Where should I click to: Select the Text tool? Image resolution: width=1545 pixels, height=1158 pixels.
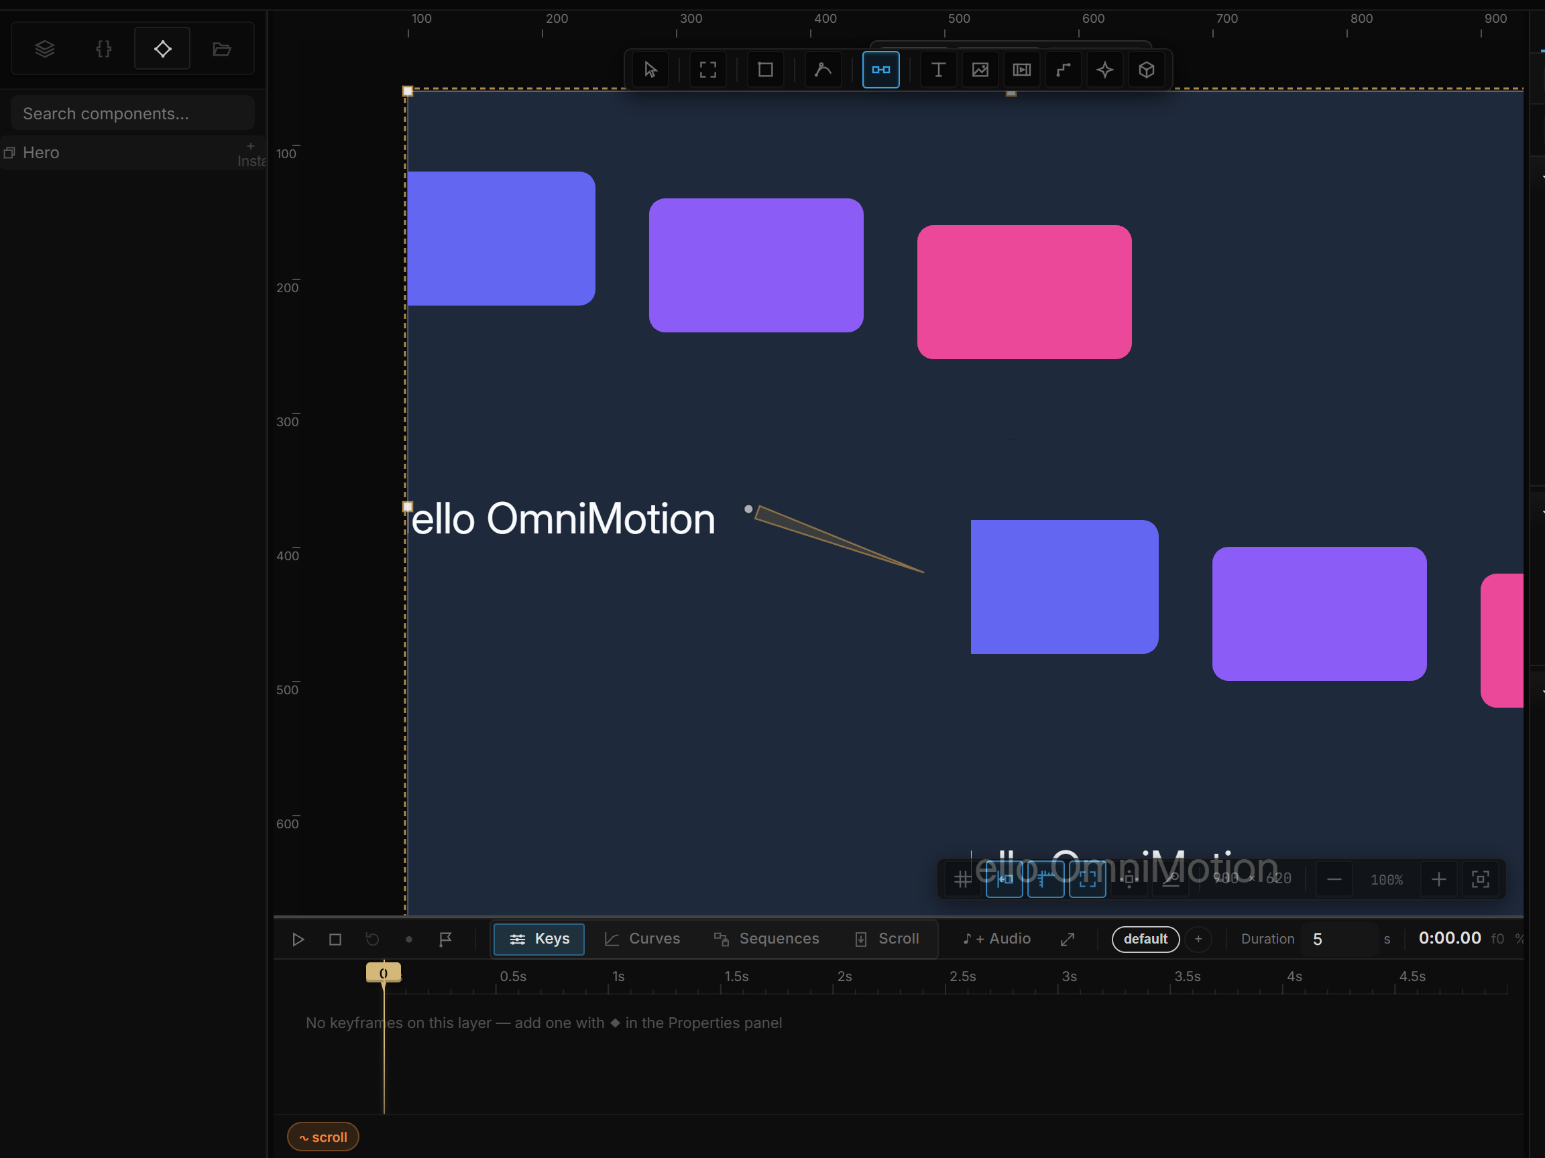pos(938,70)
